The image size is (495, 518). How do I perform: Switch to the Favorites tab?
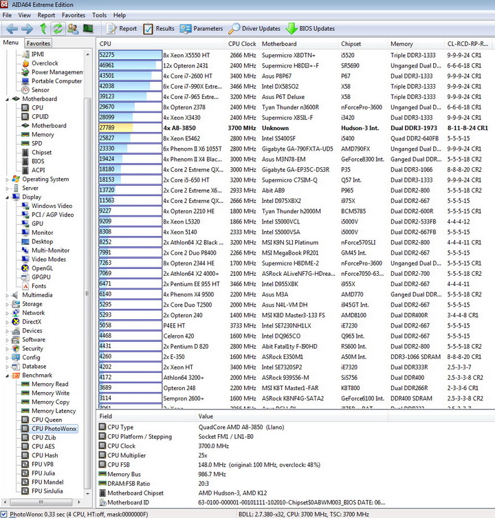tap(38, 43)
